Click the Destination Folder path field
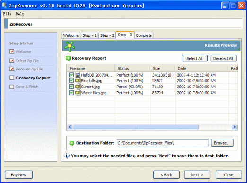 pyautogui.click(x=162, y=143)
